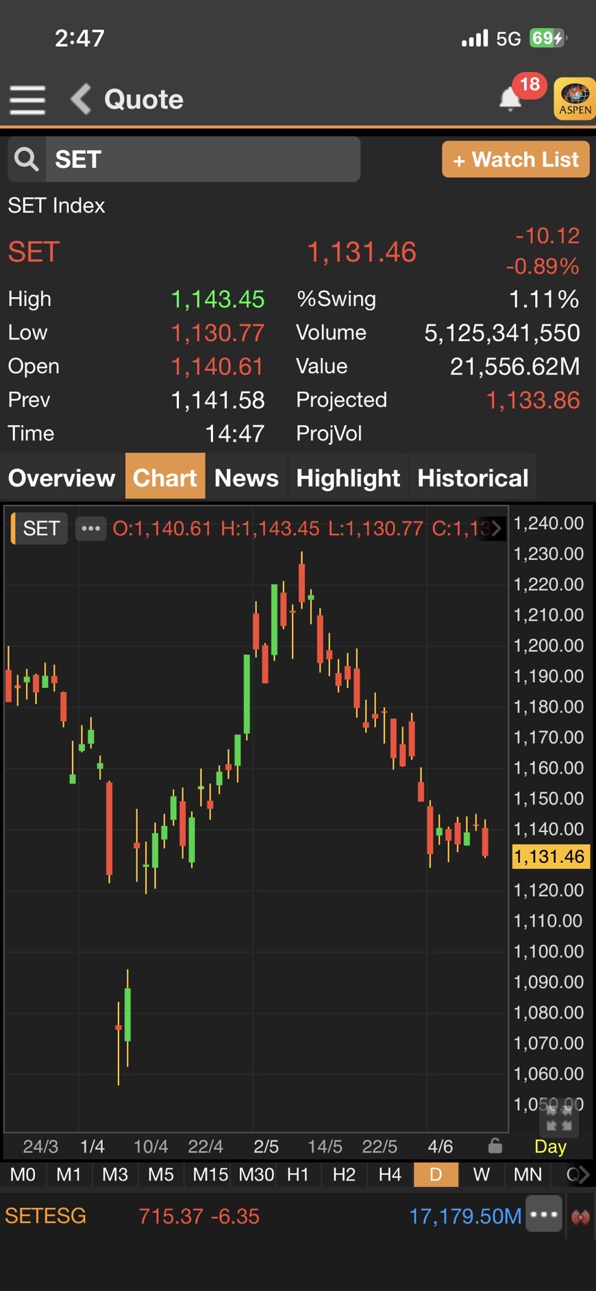Click the Volume 5,125,341,550 figure

502,333
